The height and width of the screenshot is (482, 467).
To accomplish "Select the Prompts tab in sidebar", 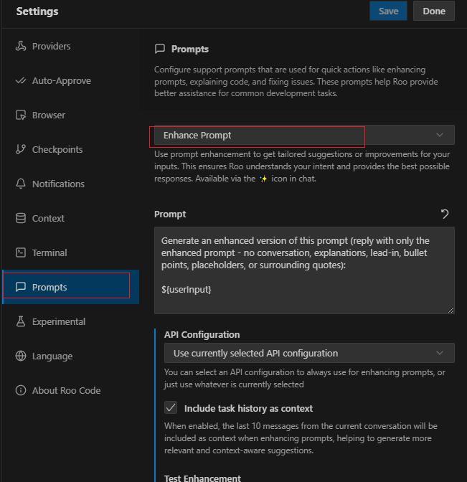I will pyautogui.click(x=70, y=287).
